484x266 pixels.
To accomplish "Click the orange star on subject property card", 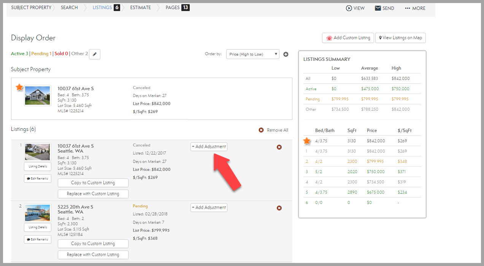I will [x=19, y=87].
